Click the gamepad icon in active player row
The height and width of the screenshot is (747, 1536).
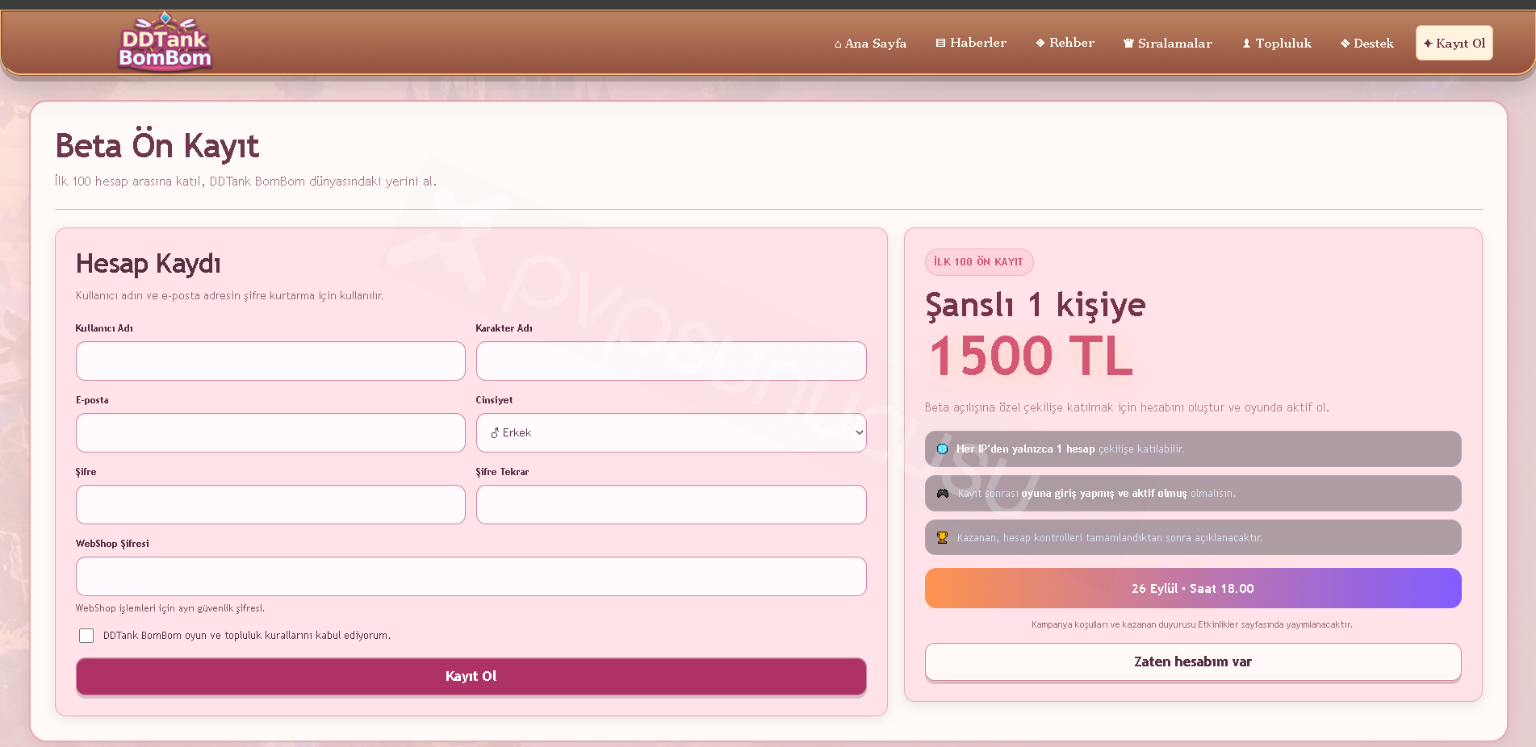tap(942, 494)
